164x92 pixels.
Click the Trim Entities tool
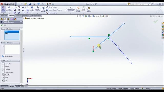(x=32, y=9)
